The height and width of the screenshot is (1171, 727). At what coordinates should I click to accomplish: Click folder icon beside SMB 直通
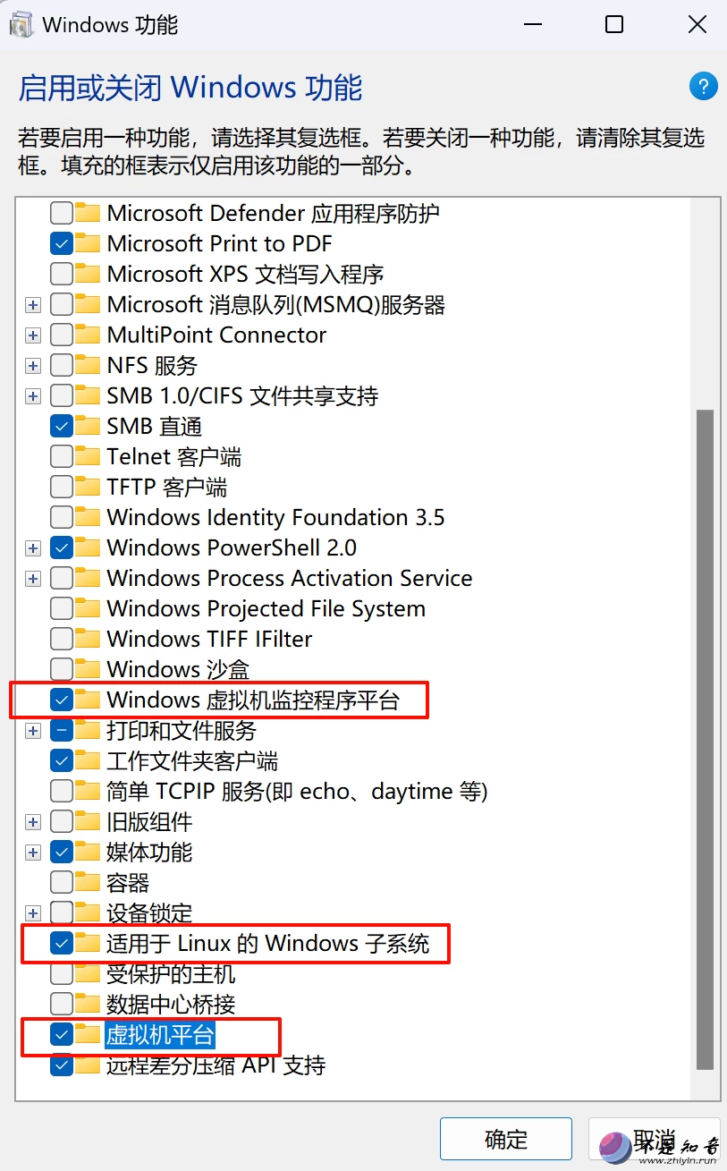[x=88, y=426]
